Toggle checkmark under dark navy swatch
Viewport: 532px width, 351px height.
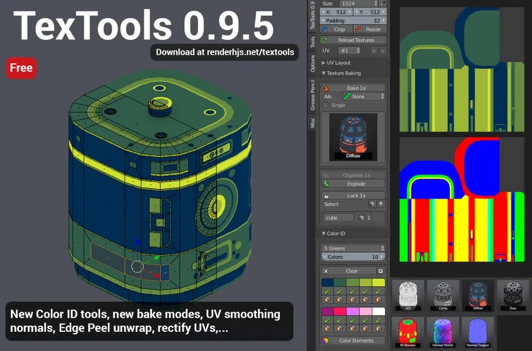click(x=327, y=291)
